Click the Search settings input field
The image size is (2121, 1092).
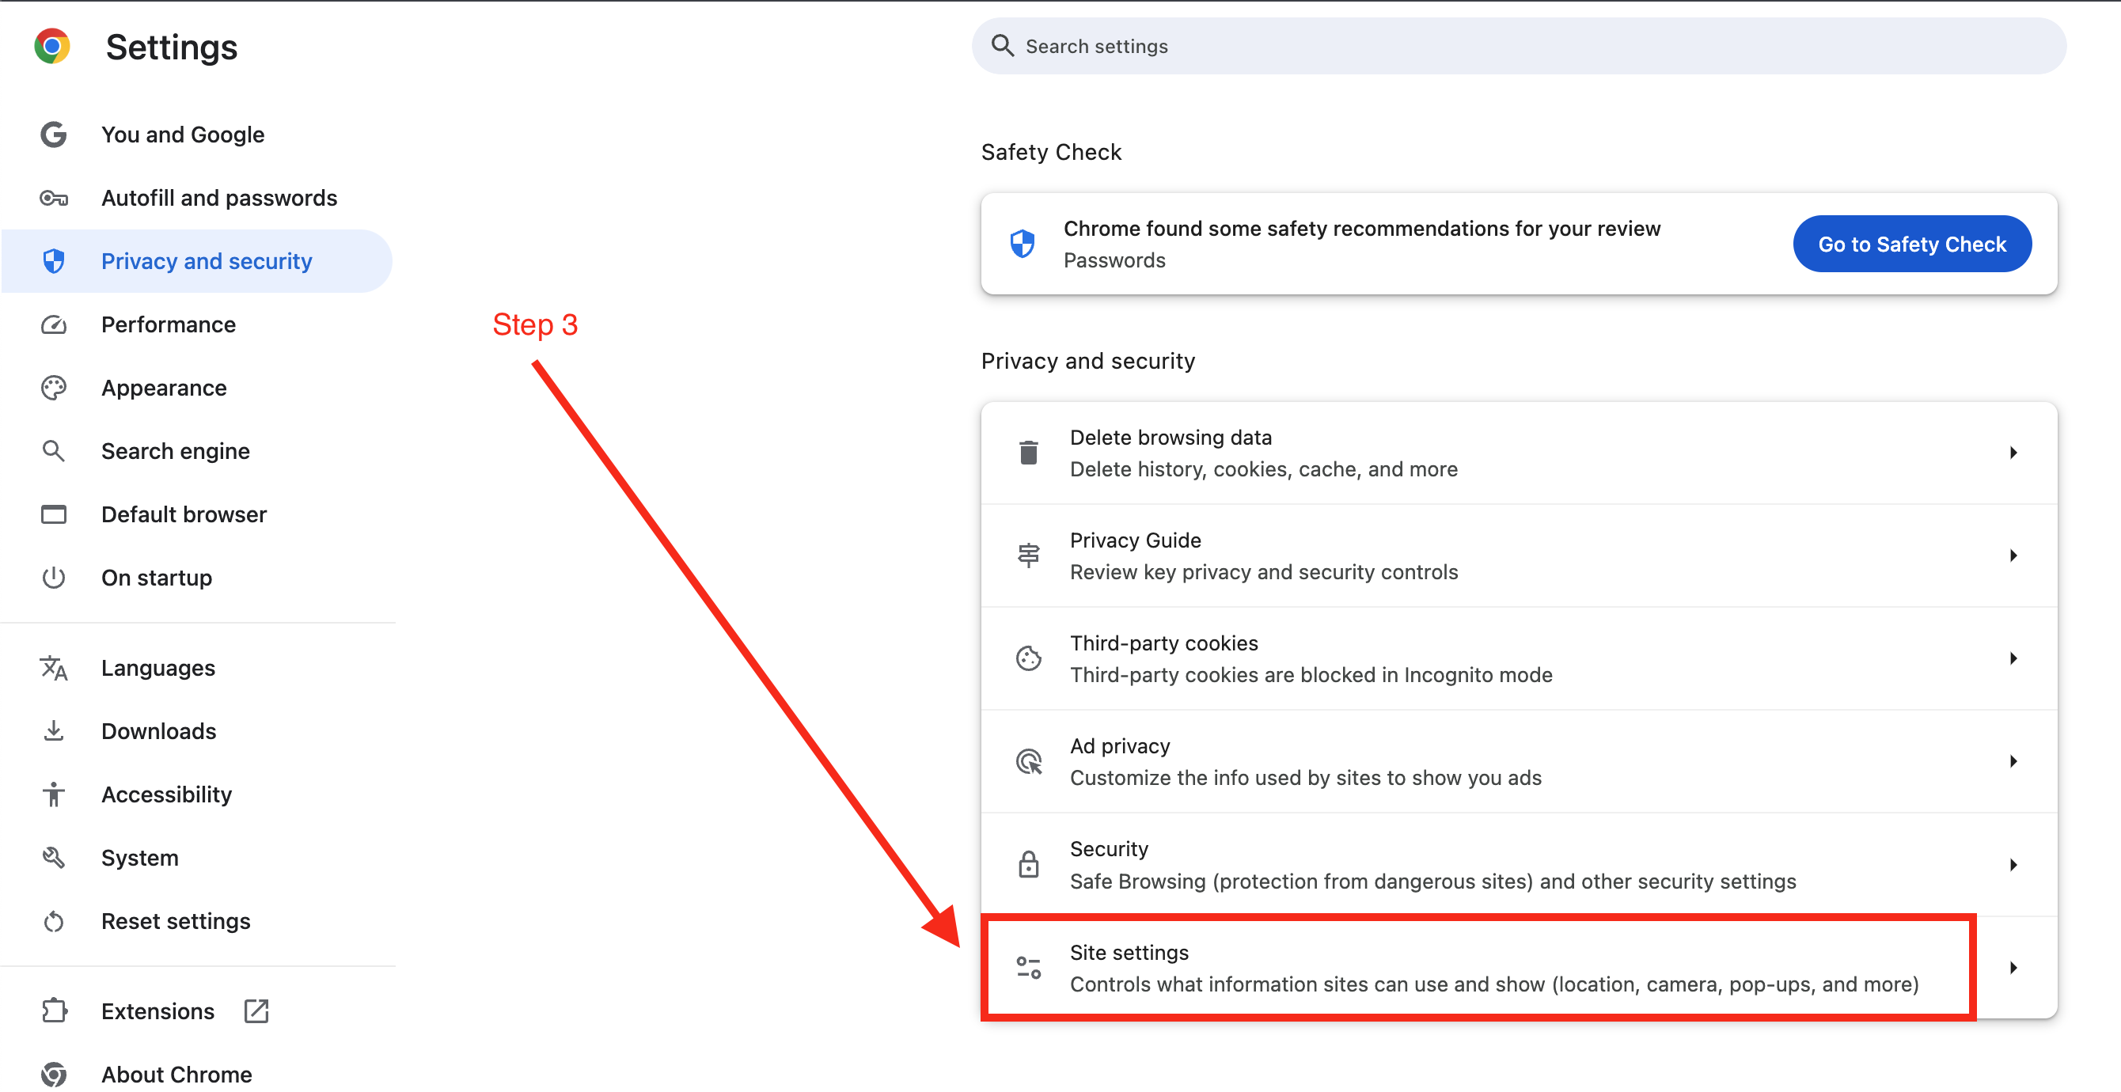(1518, 46)
